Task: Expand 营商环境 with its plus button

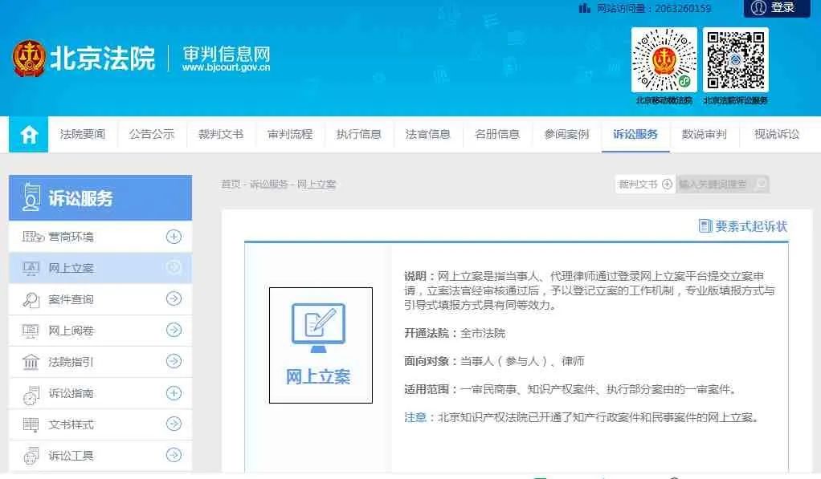Action: [174, 237]
